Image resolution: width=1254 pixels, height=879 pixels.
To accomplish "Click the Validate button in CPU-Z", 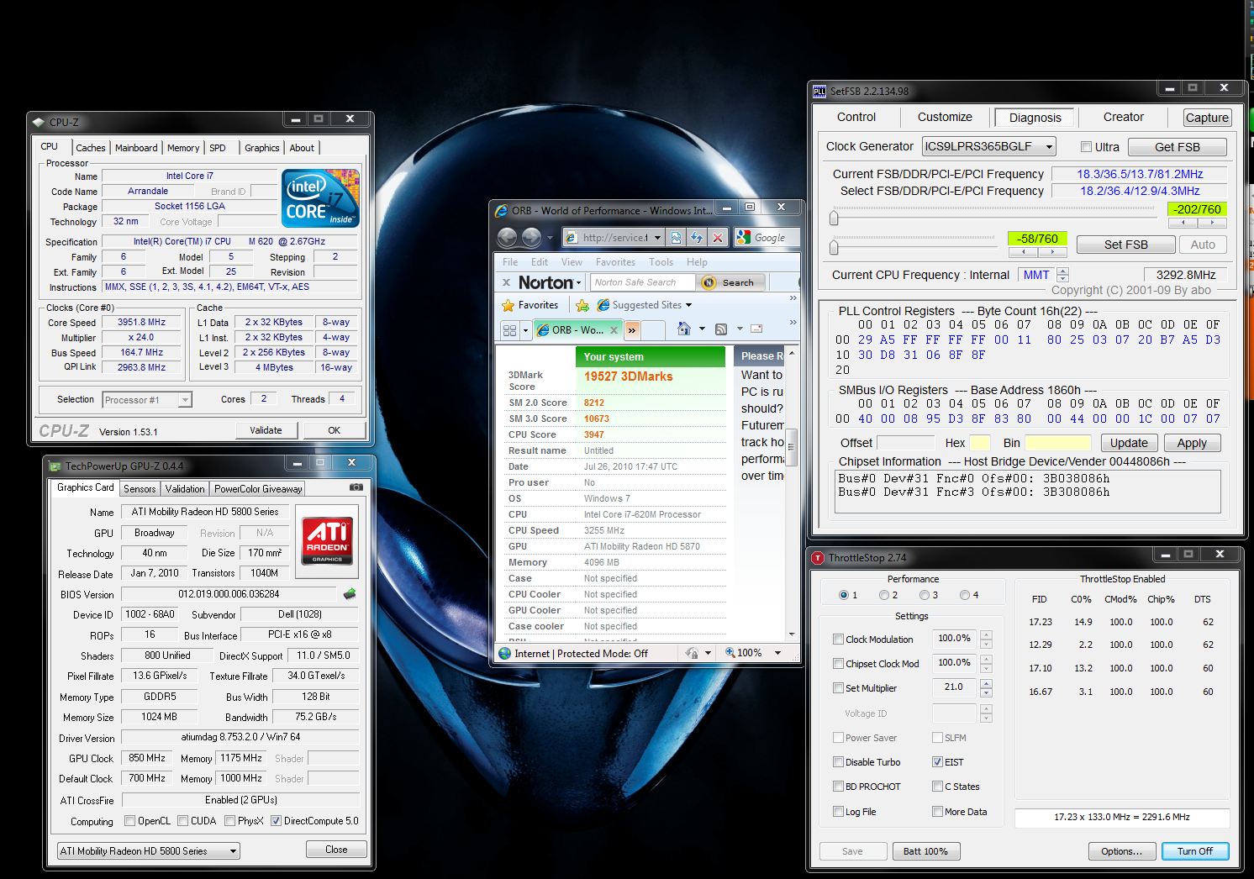I will 266,430.
